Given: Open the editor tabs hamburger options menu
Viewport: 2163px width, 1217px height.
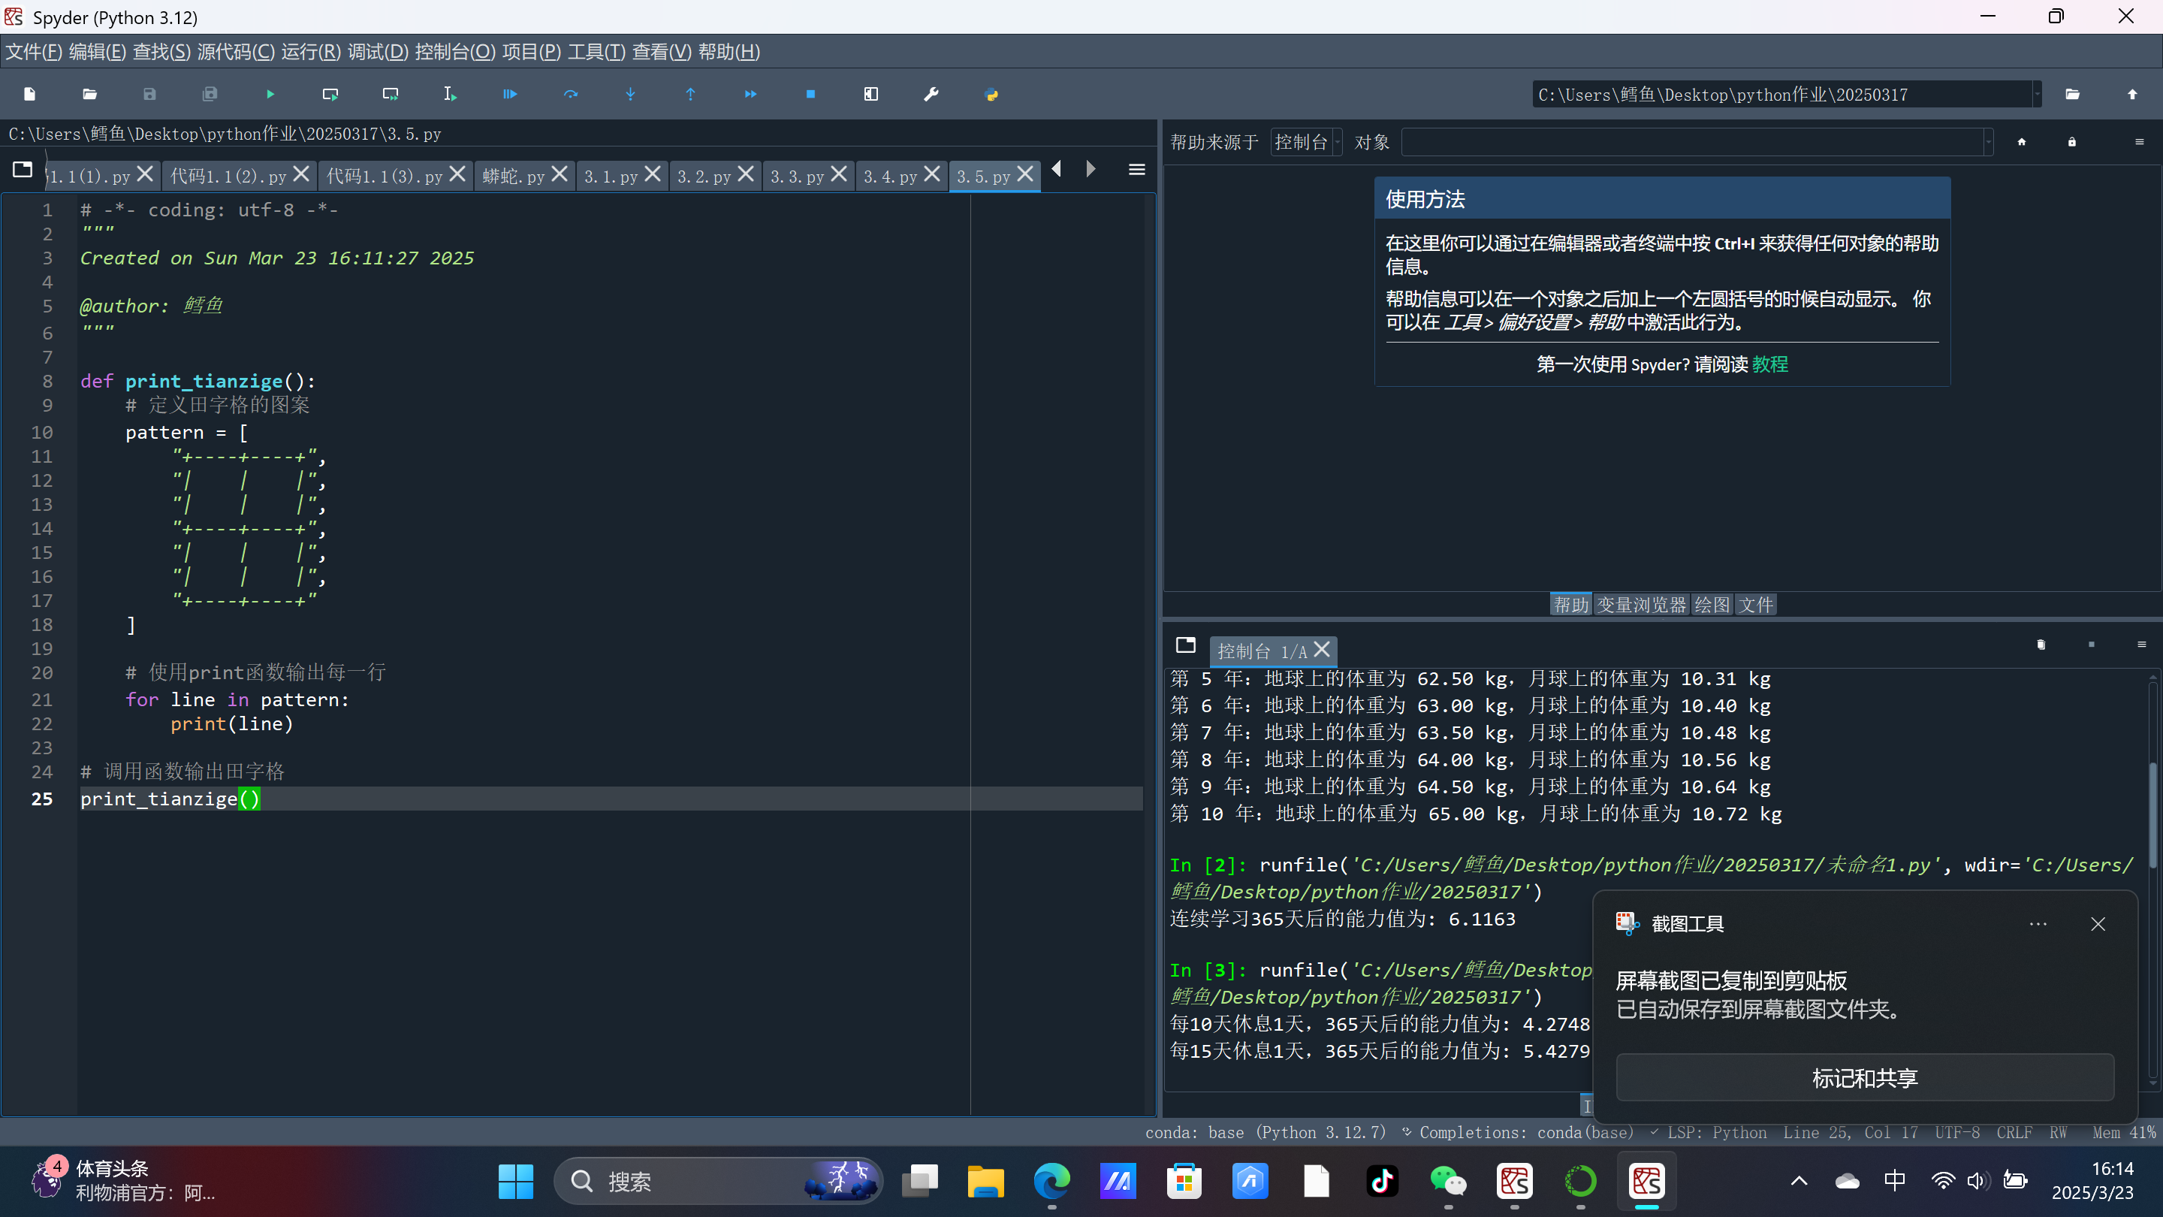Looking at the screenshot, I should tap(1136, 170).
